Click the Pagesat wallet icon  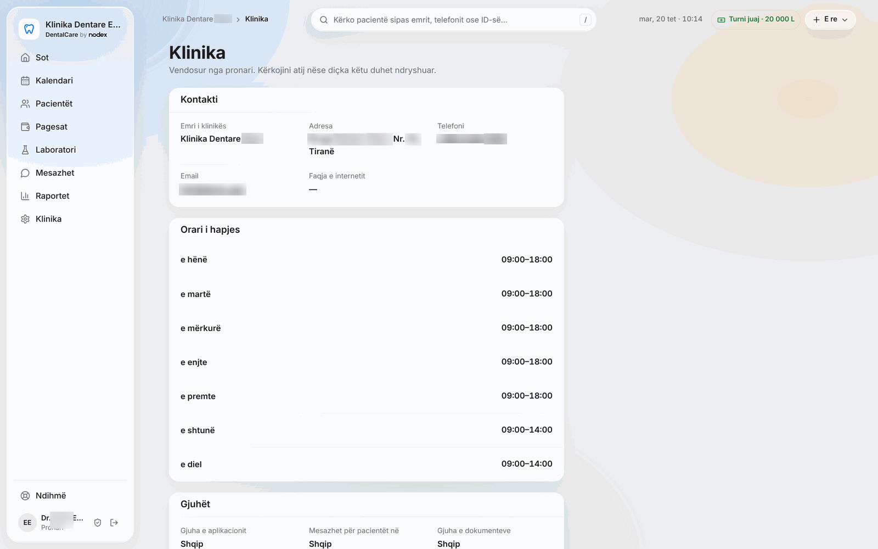25,127
